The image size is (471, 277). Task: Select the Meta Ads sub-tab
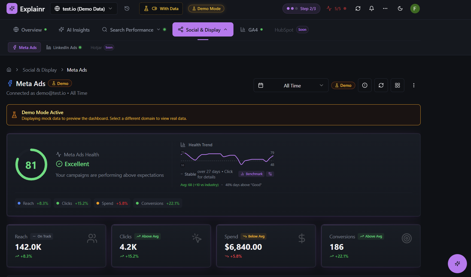click(x=25, y=47)
